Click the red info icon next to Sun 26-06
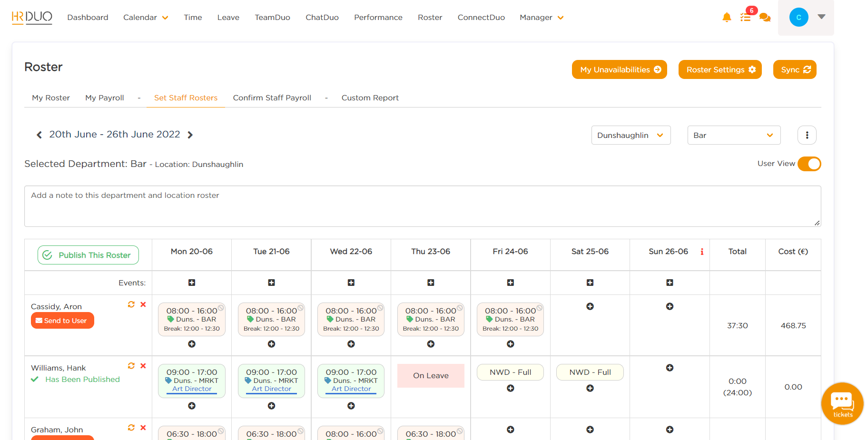 (x=702, y=252)
